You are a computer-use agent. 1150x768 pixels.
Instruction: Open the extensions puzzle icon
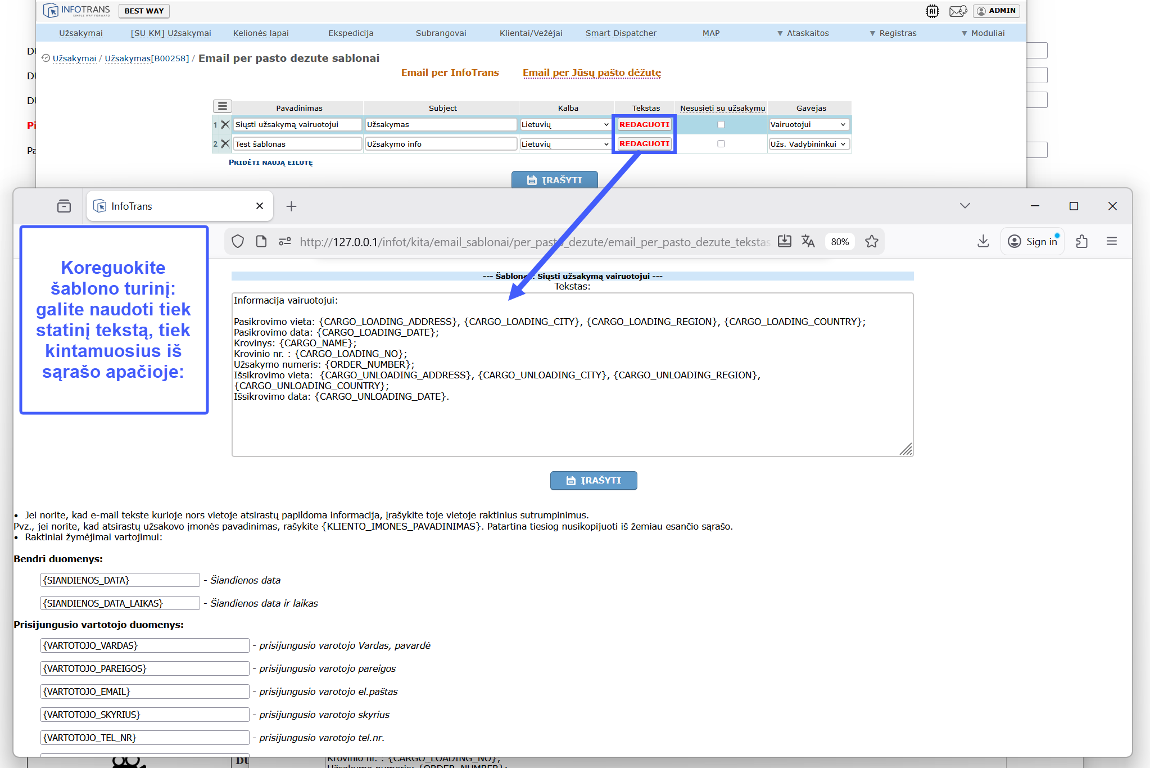(1082, 241)
